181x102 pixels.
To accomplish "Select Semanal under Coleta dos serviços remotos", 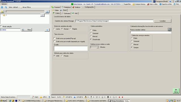I will point(132,41).
